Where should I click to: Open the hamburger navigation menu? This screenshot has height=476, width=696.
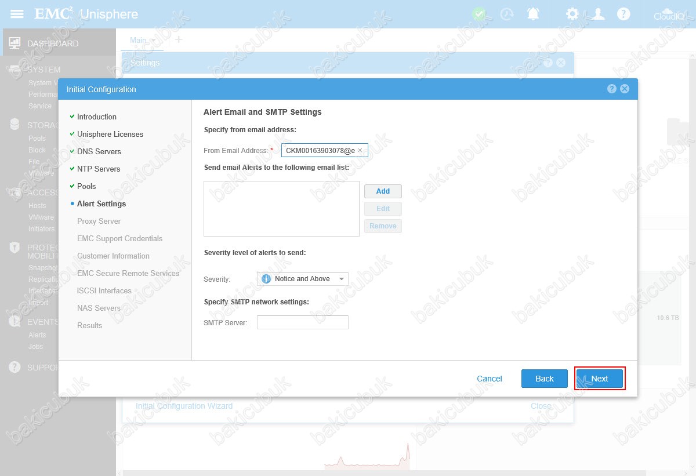click(17, 14)
